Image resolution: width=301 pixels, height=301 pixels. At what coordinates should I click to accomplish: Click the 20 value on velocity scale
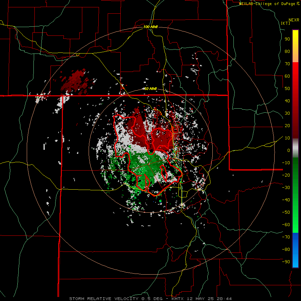[287, 126]
